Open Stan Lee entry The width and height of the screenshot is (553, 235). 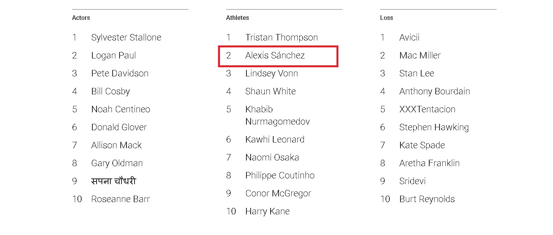click(x=417, y=73)
